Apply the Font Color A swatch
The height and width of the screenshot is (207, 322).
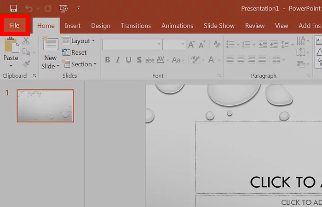coord(211,60)
